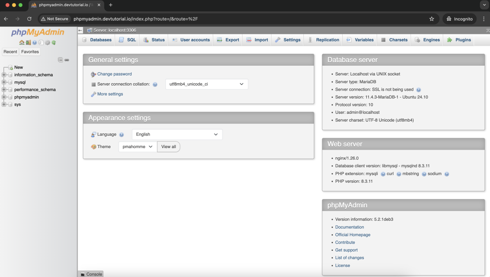The image size is (490, 277).
Task: Open the Export tab
Action: pyautogui.click(x=228, y=40)
